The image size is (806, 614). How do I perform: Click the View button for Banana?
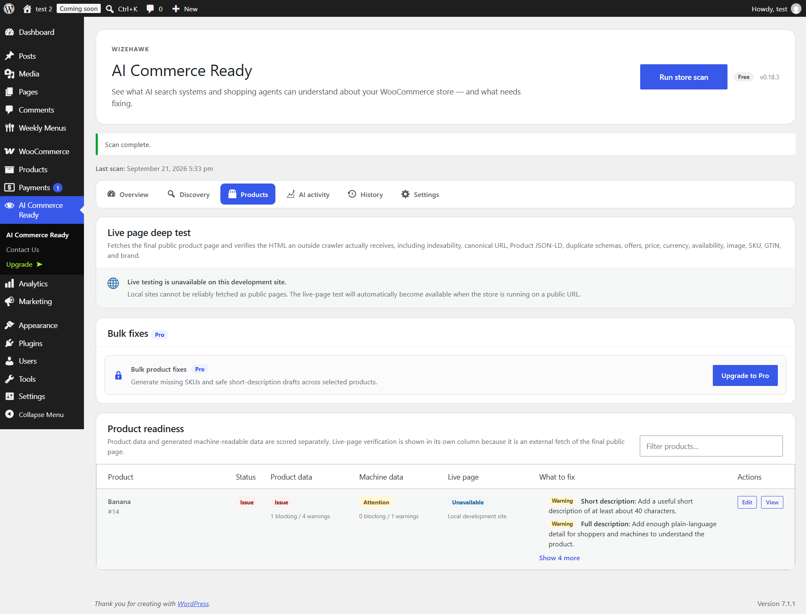click(x=772, y=502)
